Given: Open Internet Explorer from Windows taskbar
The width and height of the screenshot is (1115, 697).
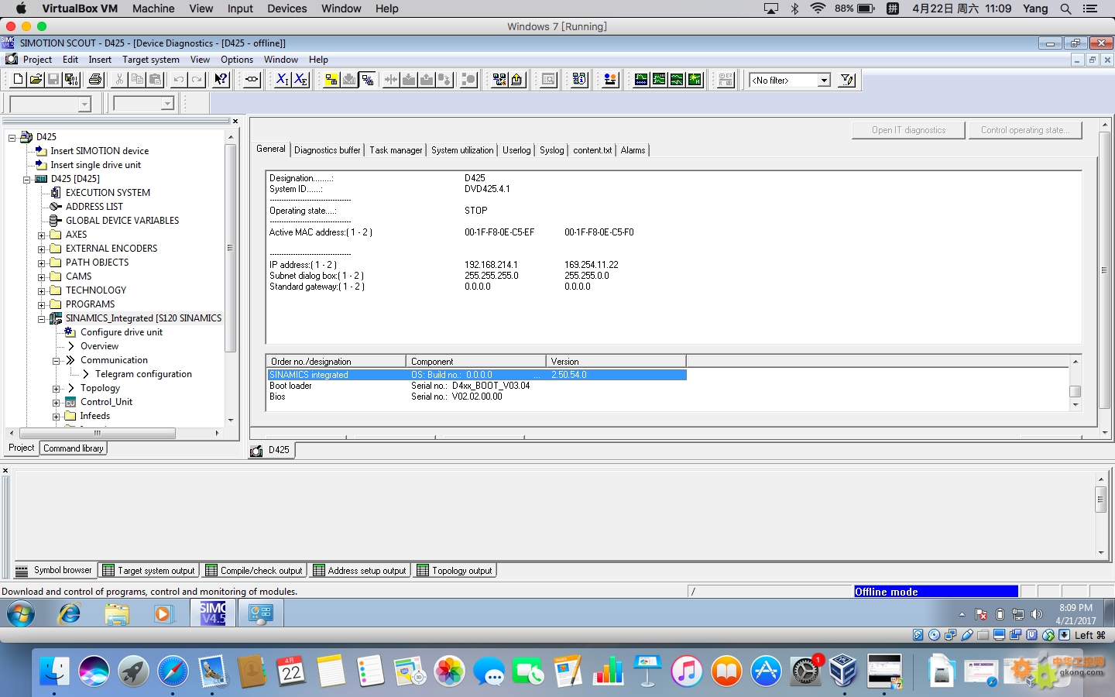Looking at the screenshot, I should [70, 614].
